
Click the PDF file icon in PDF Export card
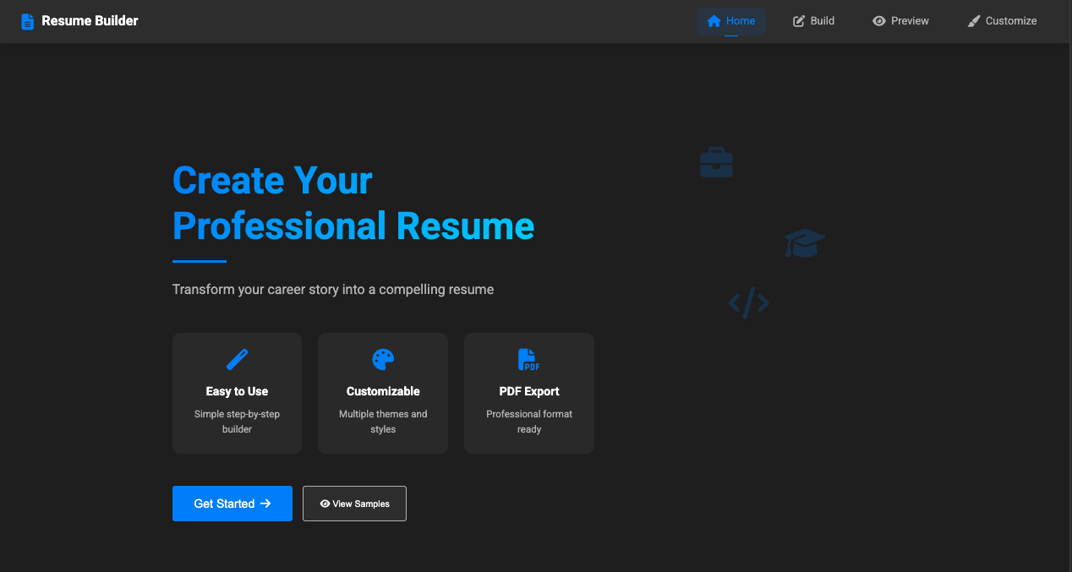(x=528, y=359)
